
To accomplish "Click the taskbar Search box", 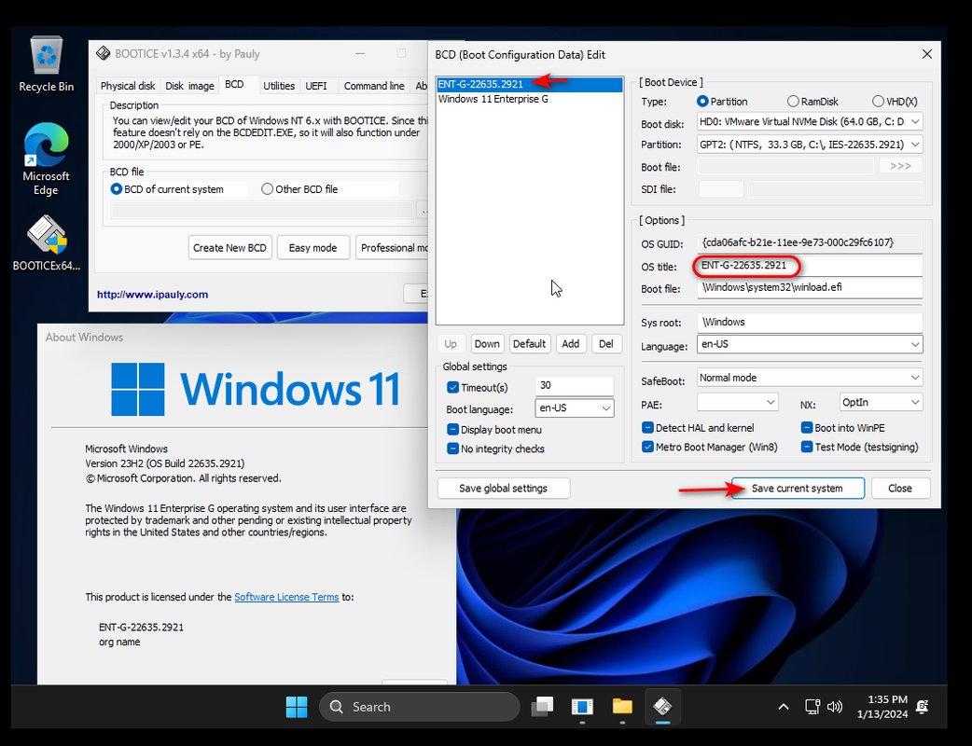I will click(419, 707).
